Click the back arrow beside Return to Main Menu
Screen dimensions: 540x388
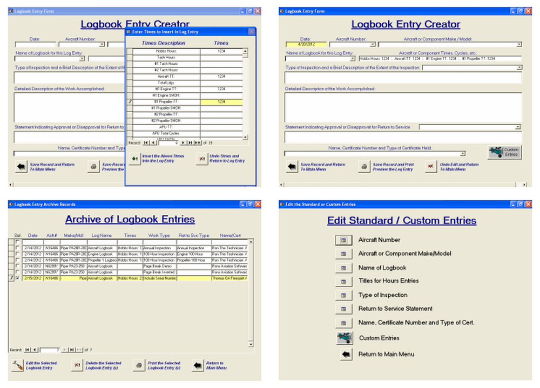click(346, 354)
